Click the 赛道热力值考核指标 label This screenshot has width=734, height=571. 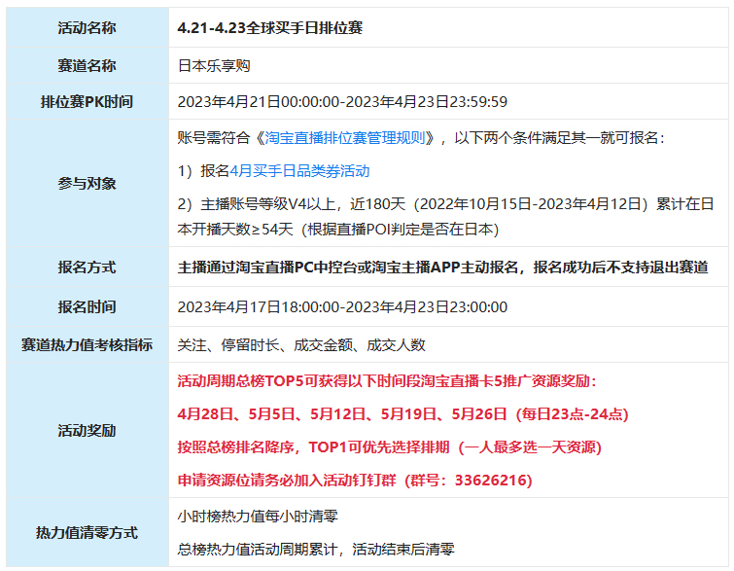87,344
